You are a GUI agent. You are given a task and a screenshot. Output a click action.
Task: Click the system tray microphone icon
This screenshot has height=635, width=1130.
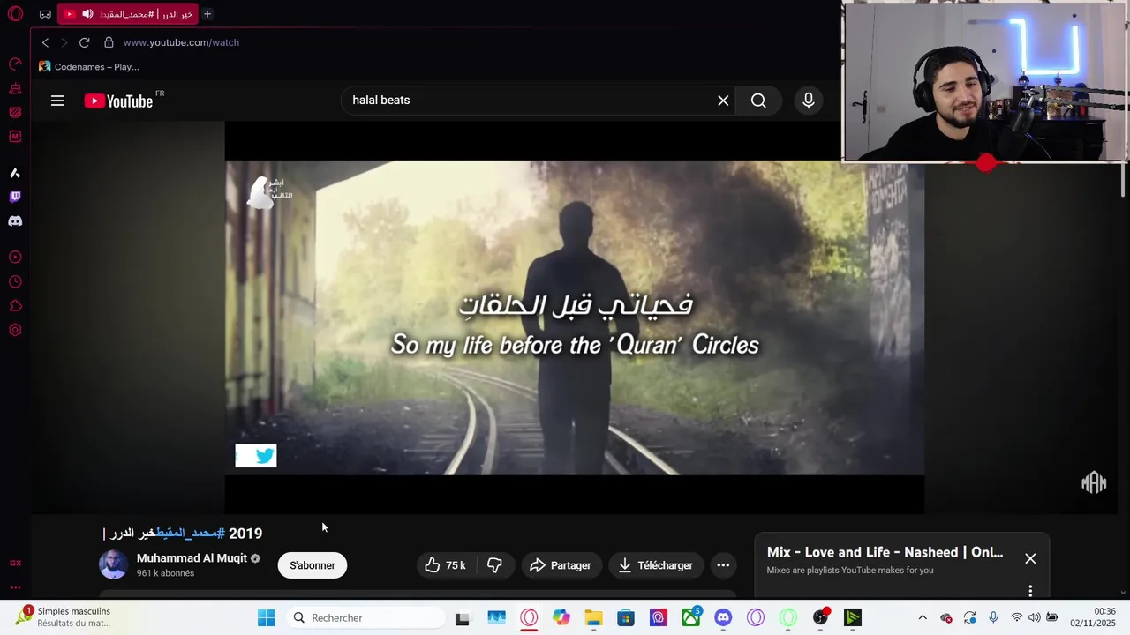click(x=993, y=617)
